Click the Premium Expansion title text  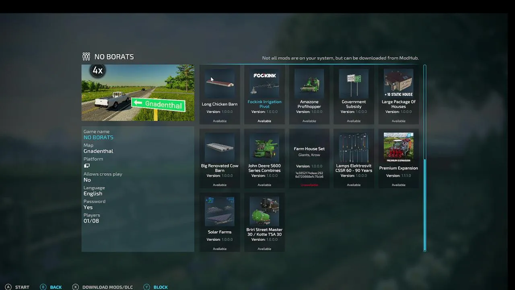(x=398, y=168)
